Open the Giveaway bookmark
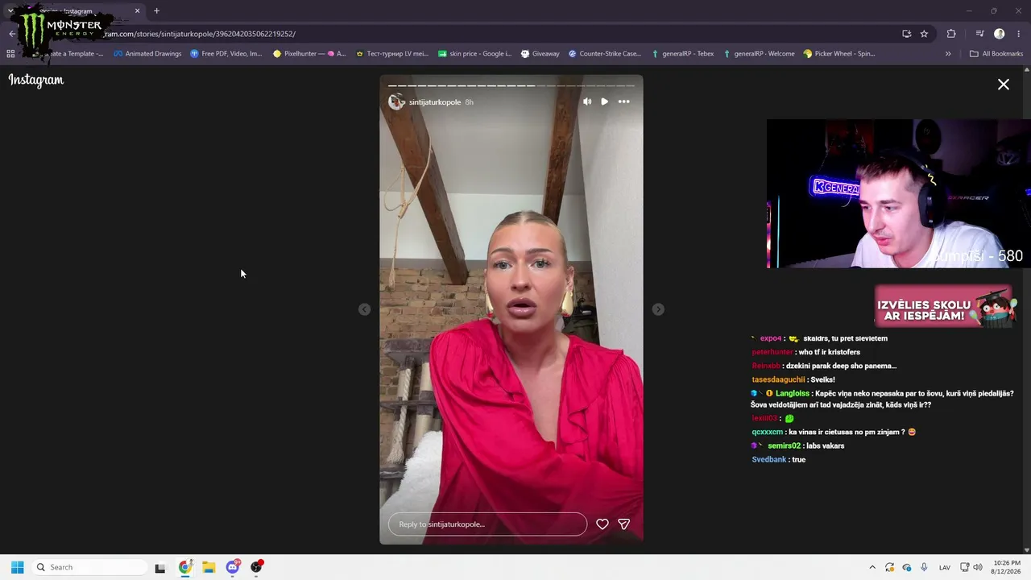This screenshot has height=580, width=1031. point(540,54)
